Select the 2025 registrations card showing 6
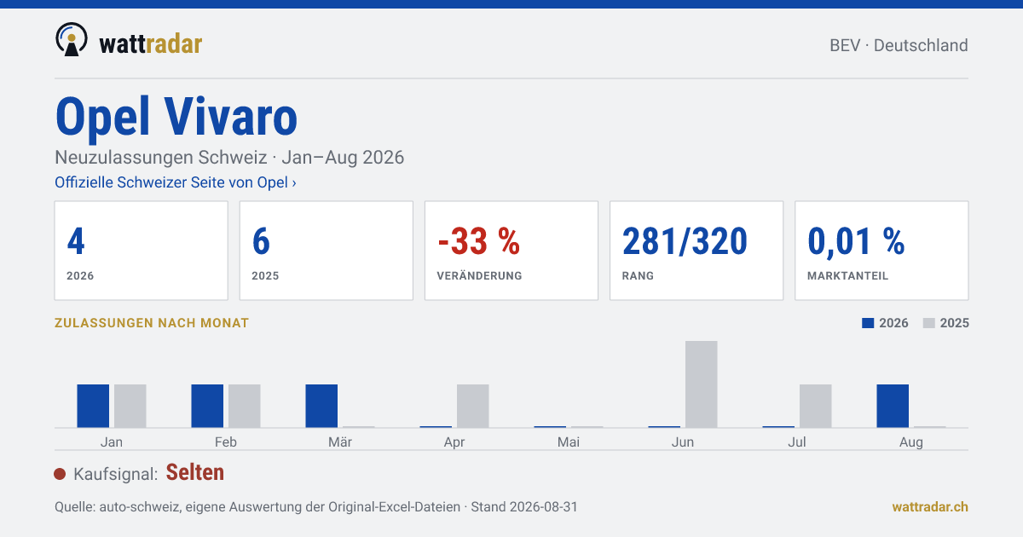Image resolution: width=1023 pixels, height=537 pixels. tap(327, 251)
